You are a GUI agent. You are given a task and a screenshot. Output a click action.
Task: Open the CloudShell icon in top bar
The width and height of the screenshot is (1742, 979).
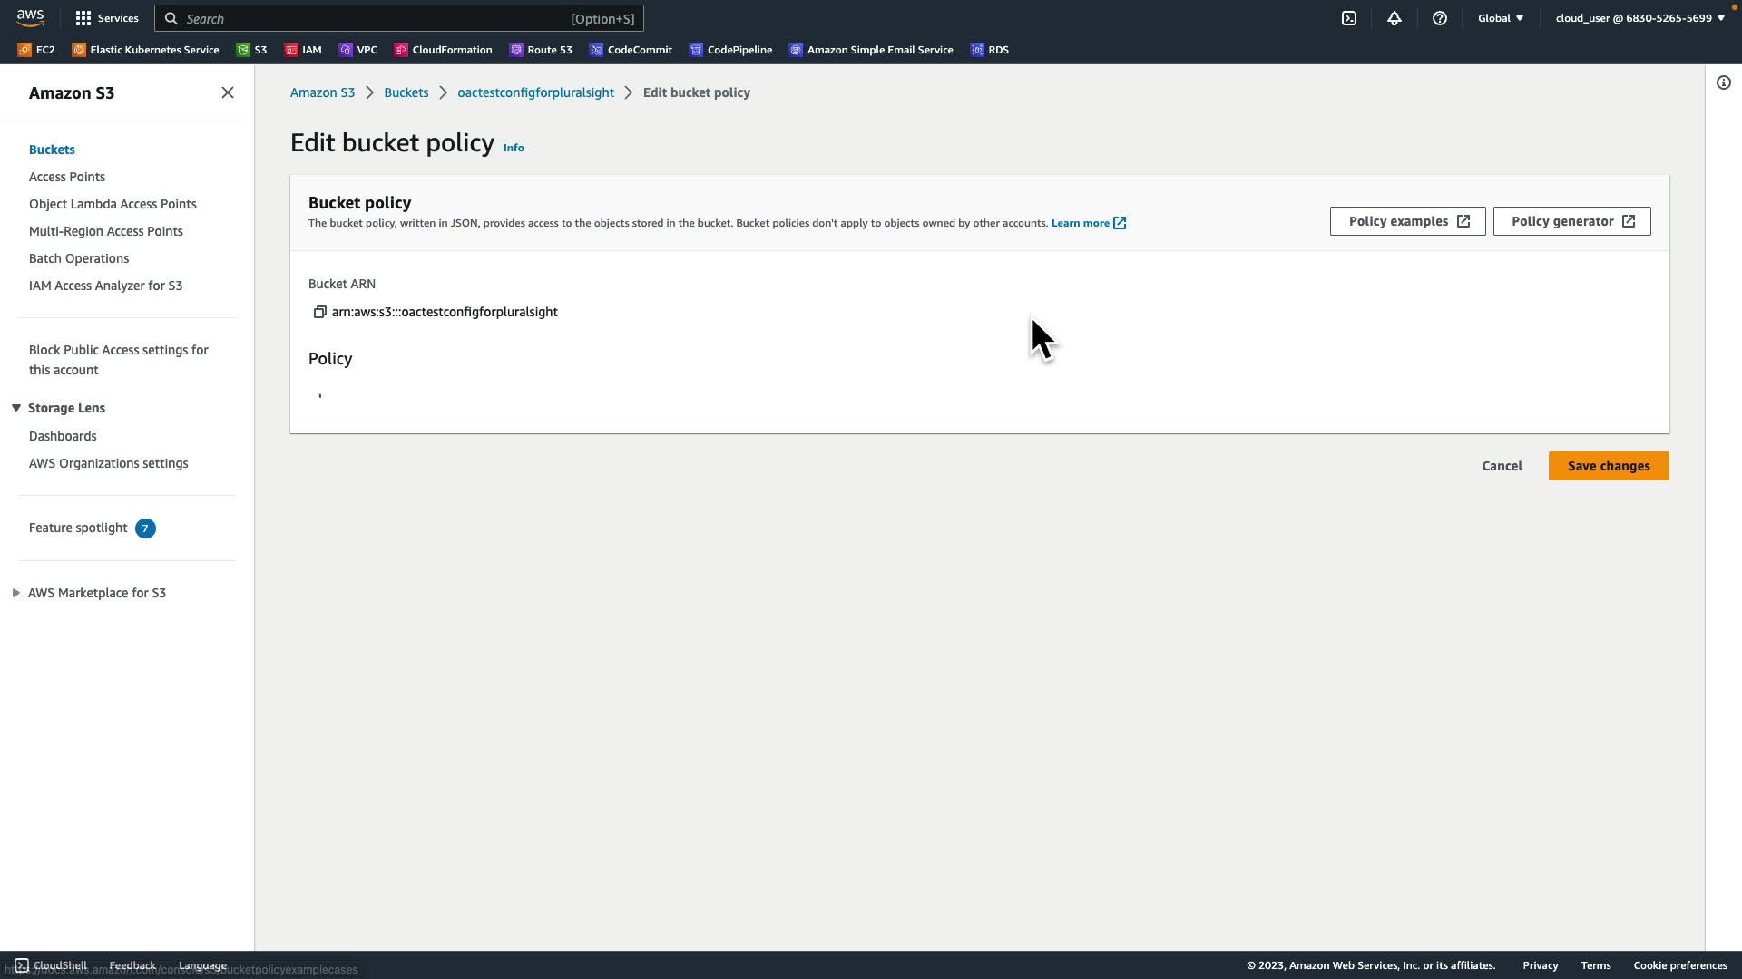1349,18
